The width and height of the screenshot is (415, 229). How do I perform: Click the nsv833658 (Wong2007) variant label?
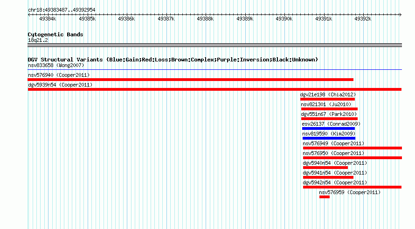coord(56,65)
